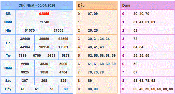Select third prize number 93599
Screen dimensions: 175x94
(63, 39)
